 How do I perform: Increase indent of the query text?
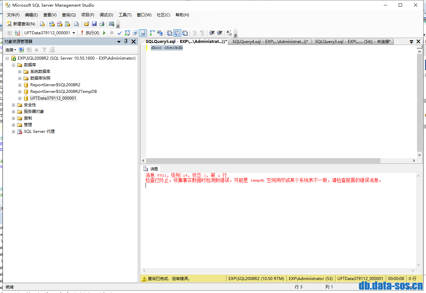(x=219, y=33)
